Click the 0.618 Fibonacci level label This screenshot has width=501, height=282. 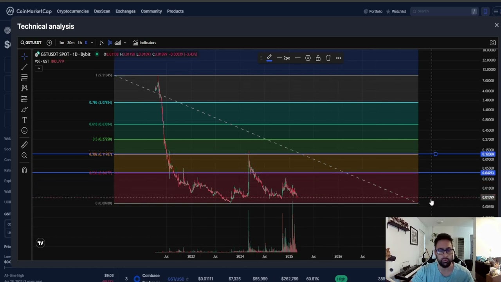[101, 124]
